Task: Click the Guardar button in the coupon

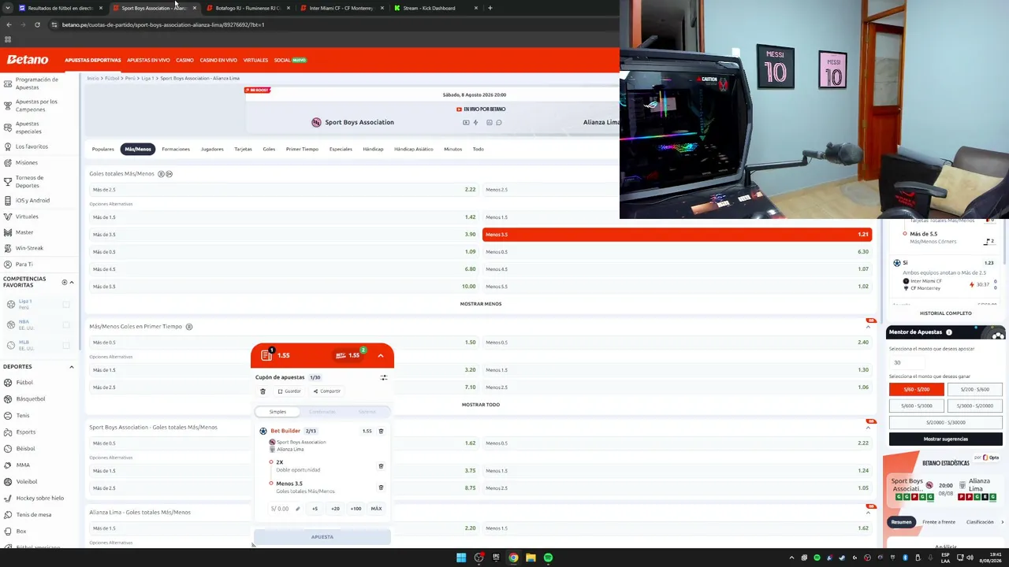Action: point(289,391)
